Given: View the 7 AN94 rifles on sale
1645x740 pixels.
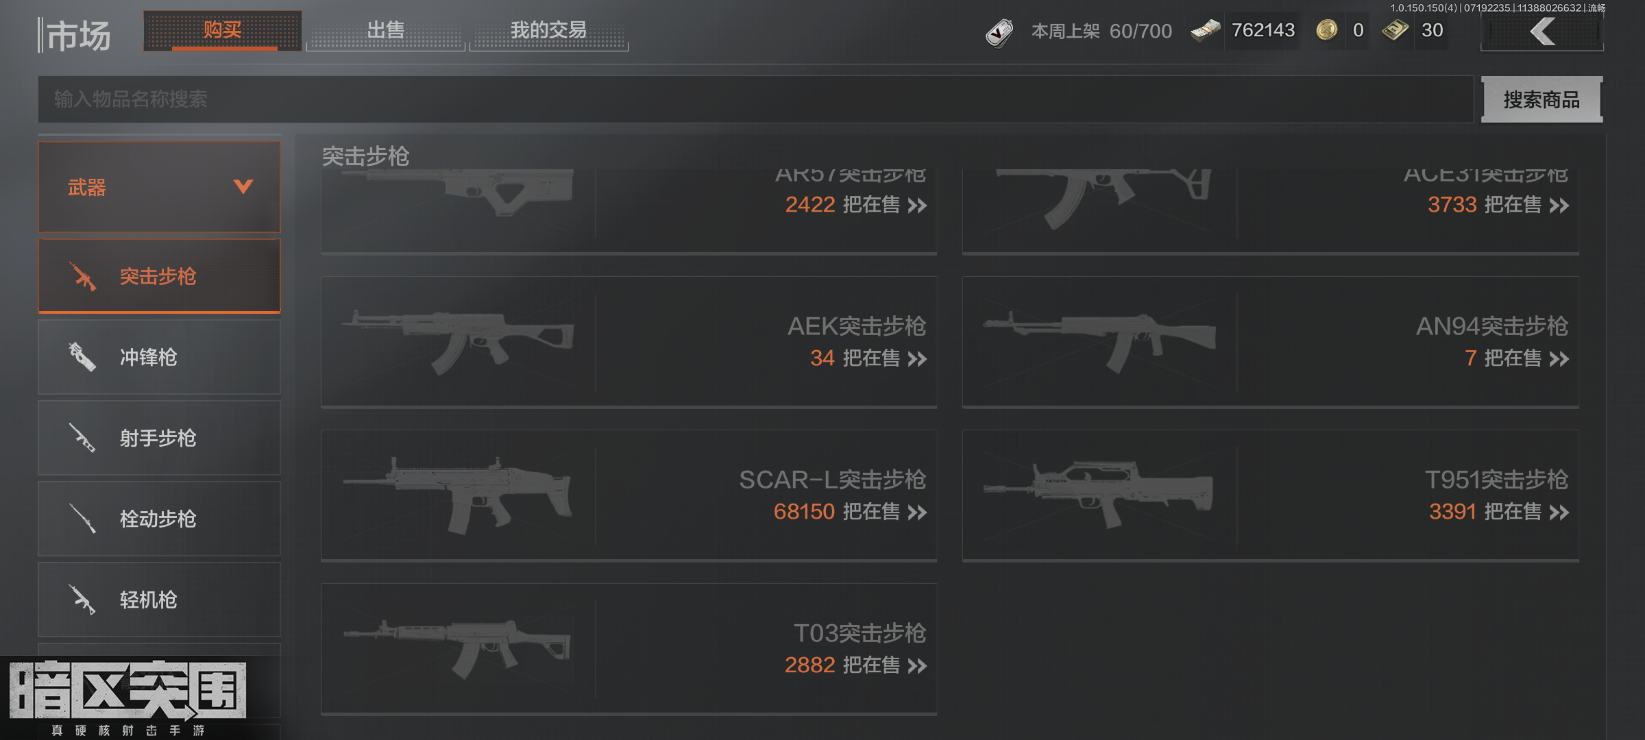Looking at the screenshot, I should click(1516, 358).
